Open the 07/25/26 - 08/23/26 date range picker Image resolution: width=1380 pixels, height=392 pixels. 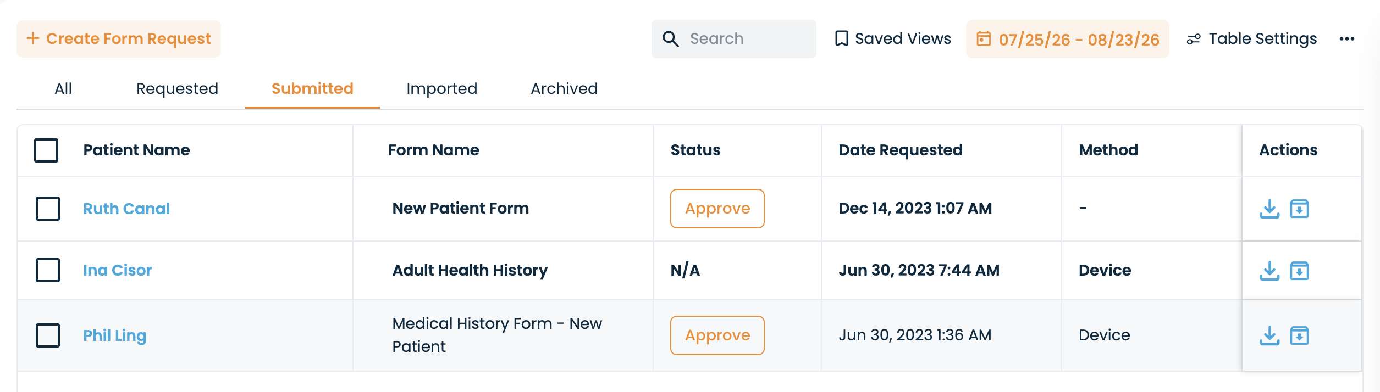pyautogui.click(x=1068, y=39)
